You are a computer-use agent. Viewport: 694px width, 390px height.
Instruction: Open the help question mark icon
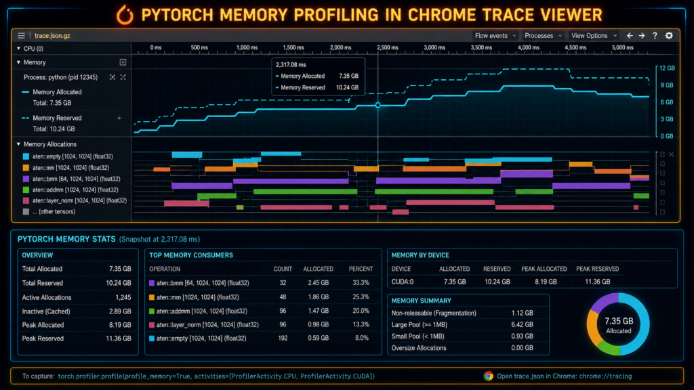click(655, 35)
